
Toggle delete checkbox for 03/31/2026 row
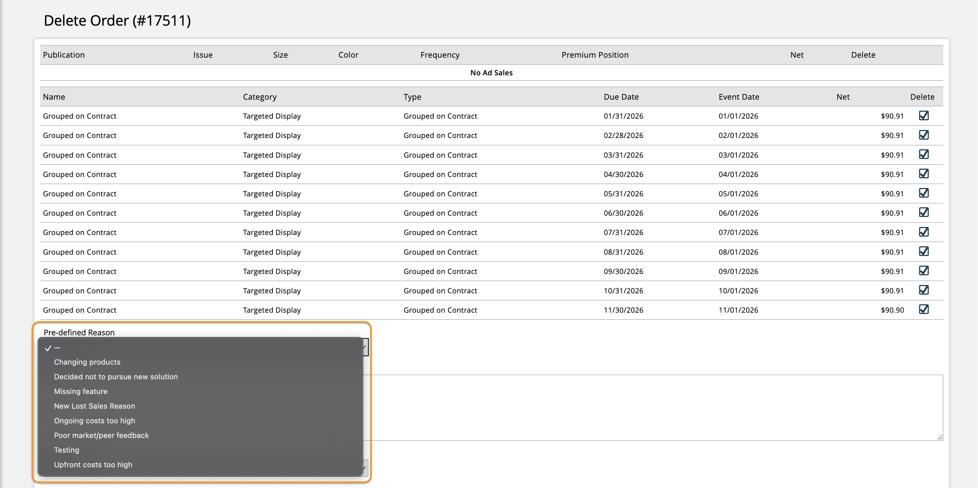923,154
